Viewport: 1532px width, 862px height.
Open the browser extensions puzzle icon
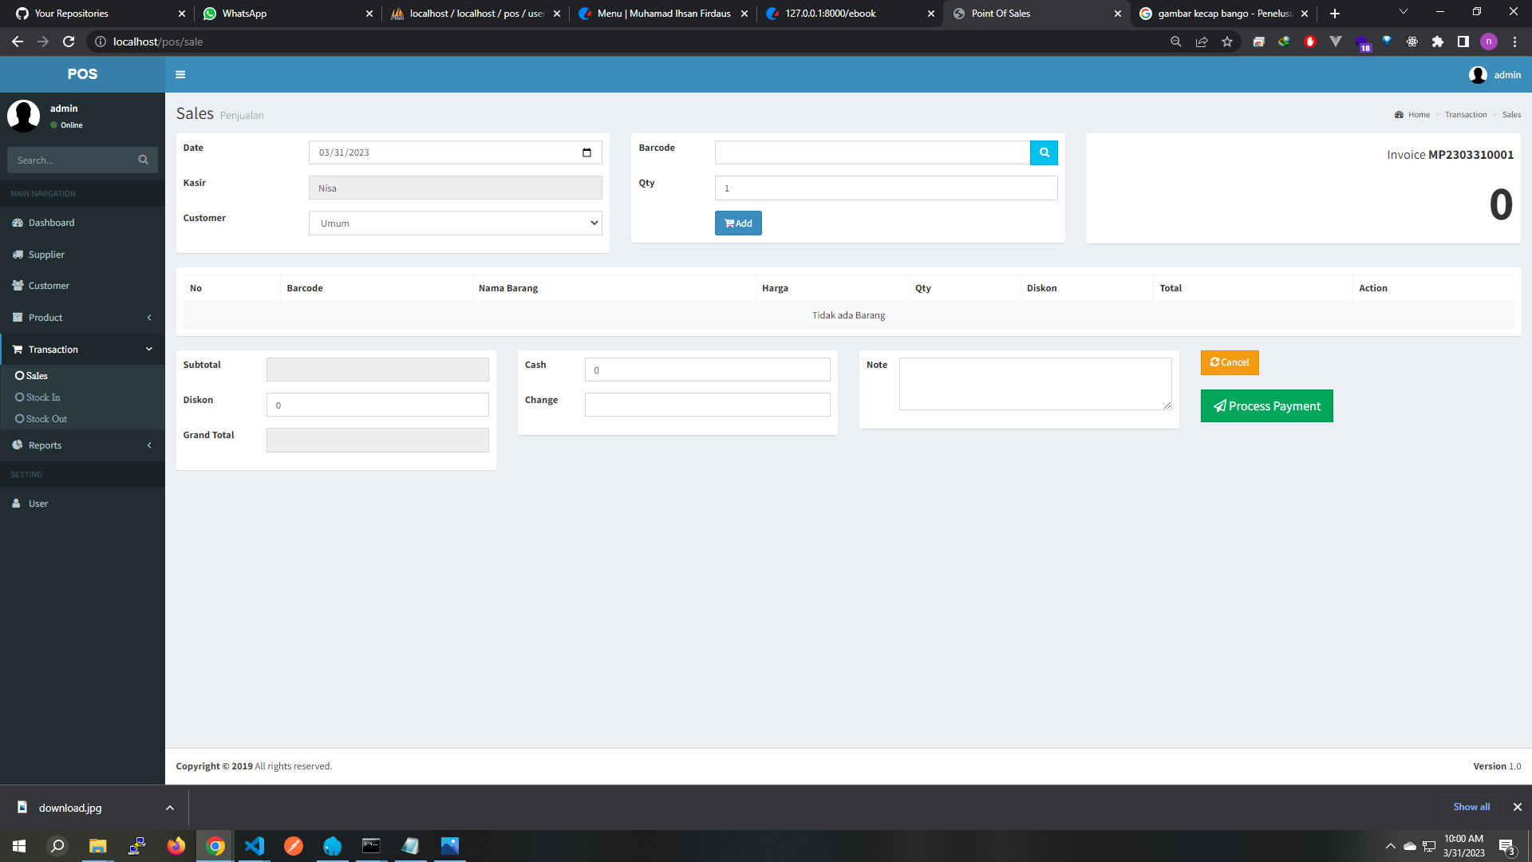pos(1438,42)
